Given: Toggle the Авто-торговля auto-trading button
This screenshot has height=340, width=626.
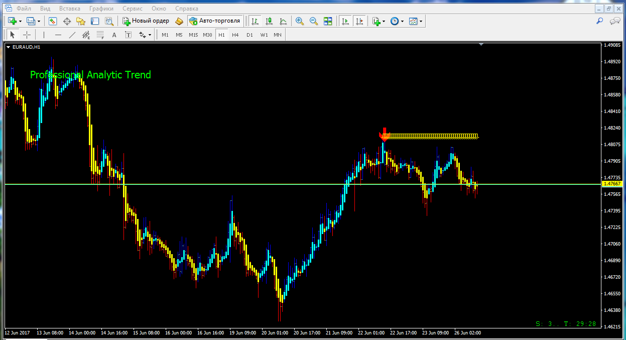Looking at the screenshot, I should [215, 21].
